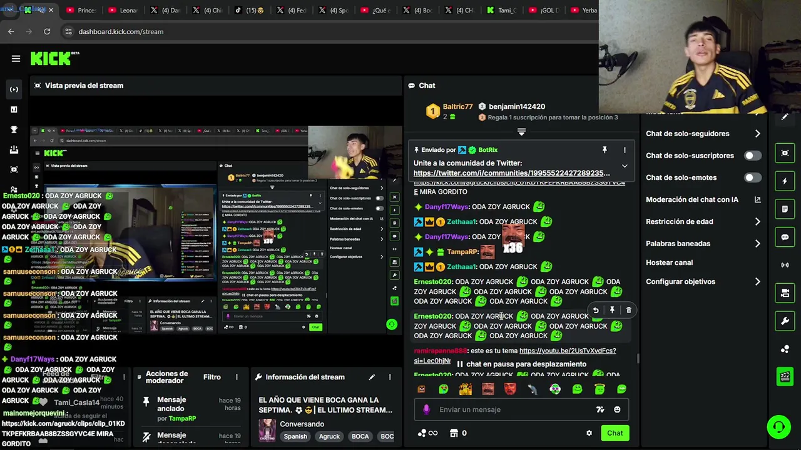Collapse the pinned message chevron
Viewport: 801px width, 450px height.
pos(625,166)
